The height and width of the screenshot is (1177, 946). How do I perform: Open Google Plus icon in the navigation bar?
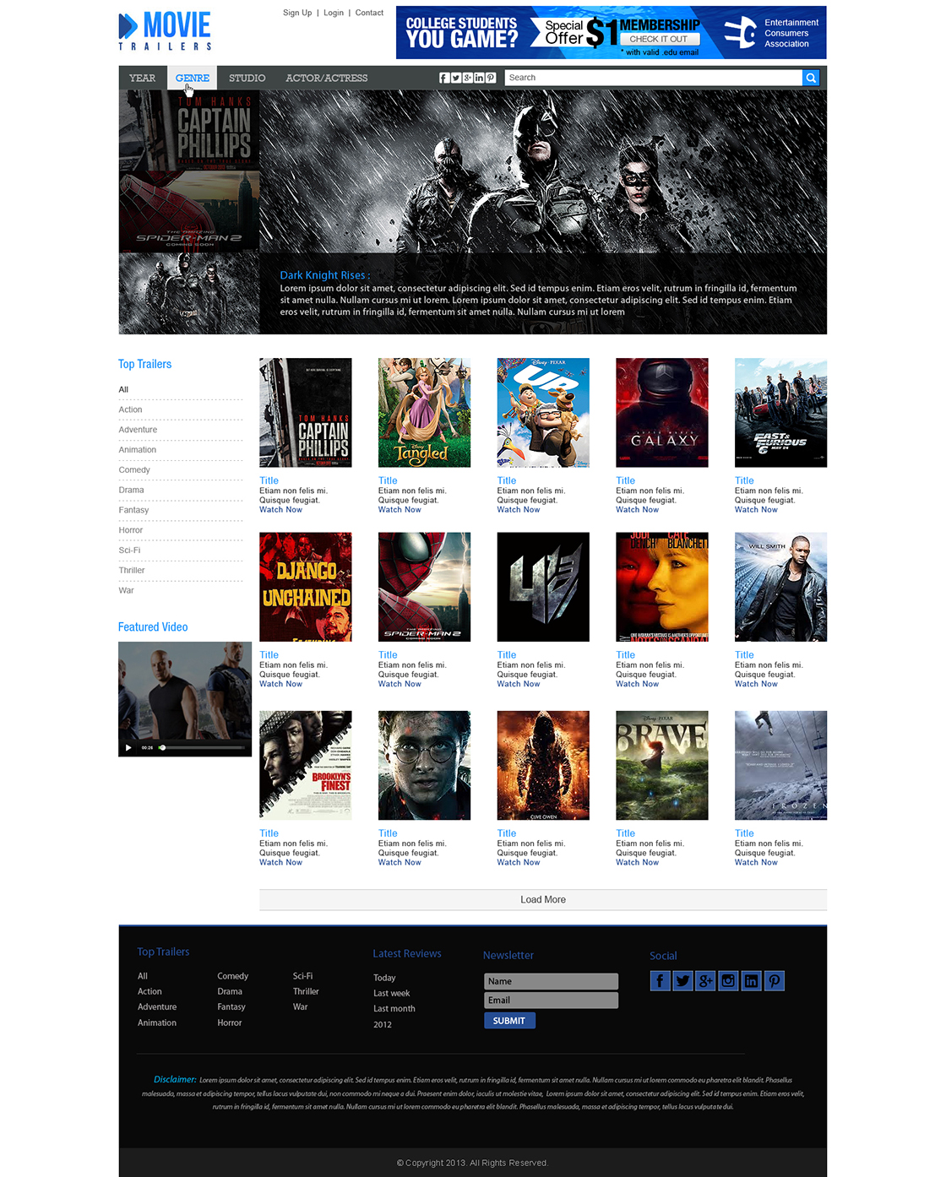click(x=467, y=78)
